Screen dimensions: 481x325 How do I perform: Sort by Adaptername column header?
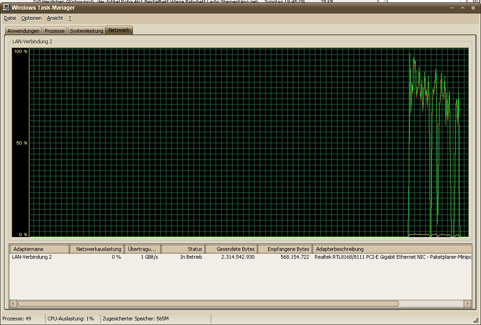point(39,249)
